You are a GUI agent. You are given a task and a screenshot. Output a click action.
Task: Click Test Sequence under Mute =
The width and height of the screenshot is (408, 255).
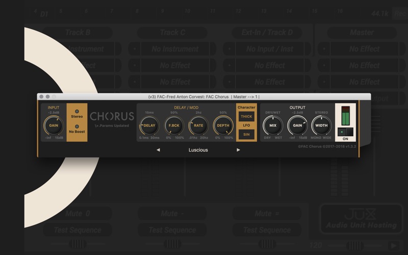(x=267, y=230)
